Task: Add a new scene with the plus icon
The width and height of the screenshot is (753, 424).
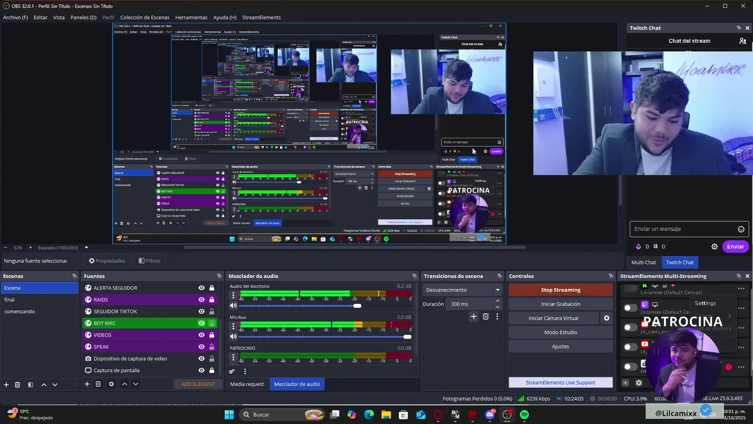Action: coord(6,385)
